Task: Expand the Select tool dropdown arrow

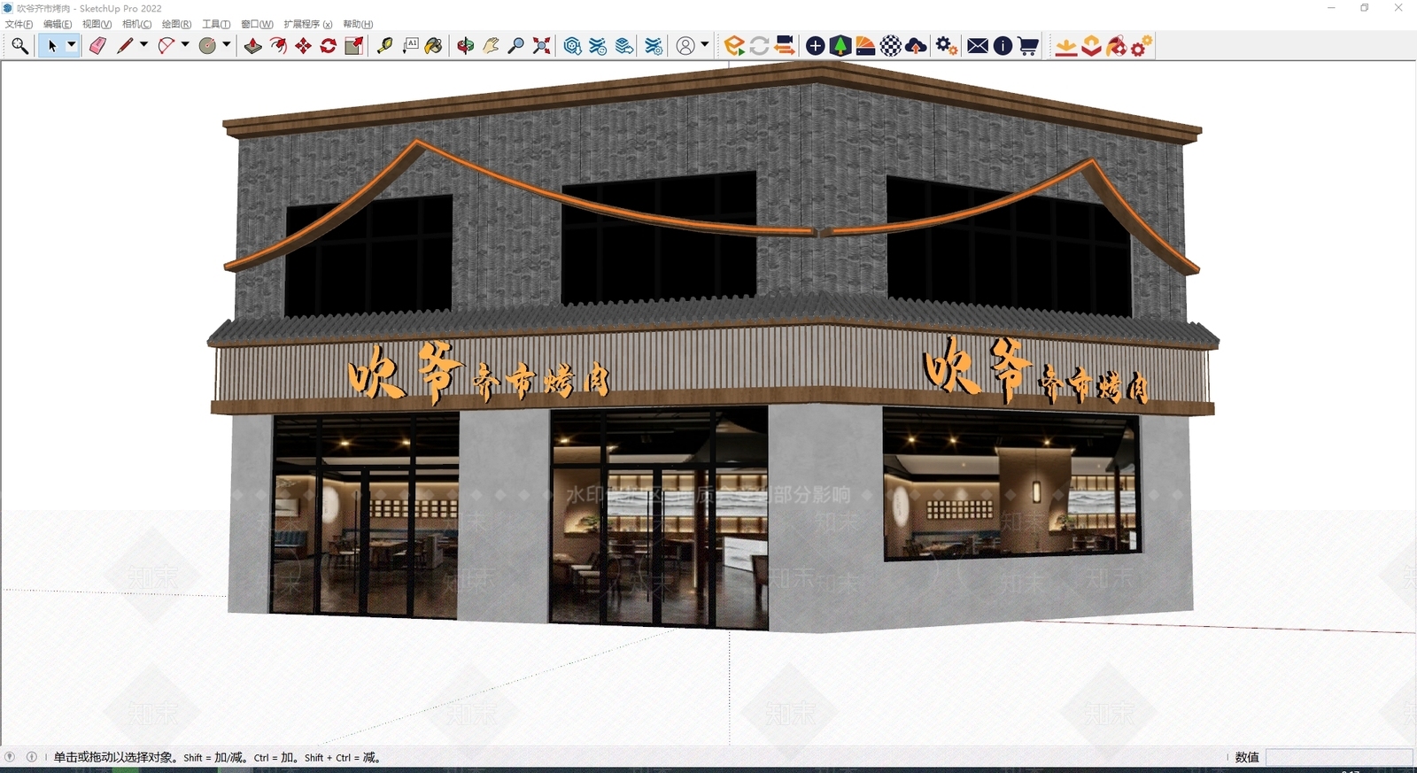Action: click(72, 46)
